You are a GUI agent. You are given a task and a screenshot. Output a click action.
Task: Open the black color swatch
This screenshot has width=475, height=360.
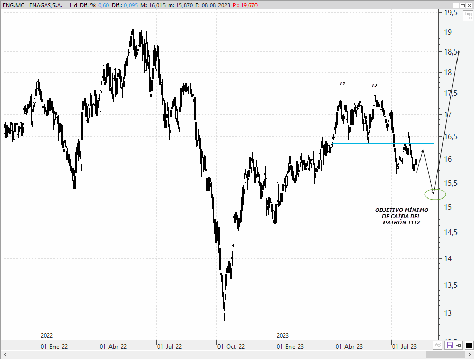click(x=469, y=345)
